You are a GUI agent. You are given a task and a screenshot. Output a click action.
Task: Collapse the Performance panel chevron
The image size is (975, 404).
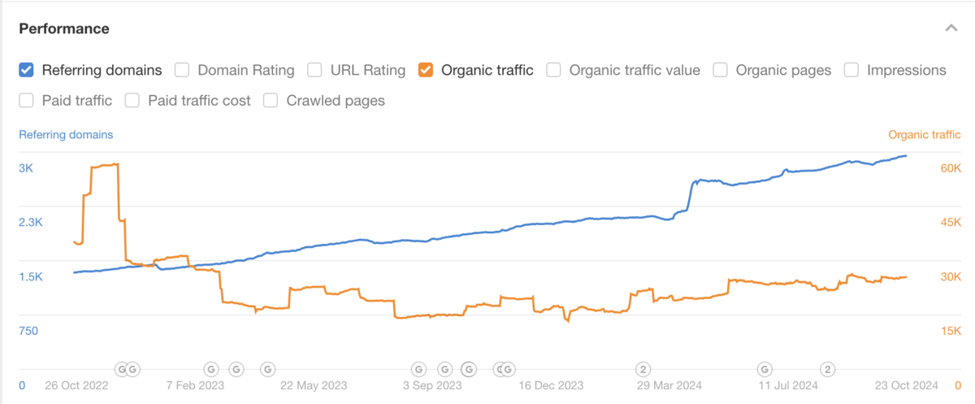point(951,28)
